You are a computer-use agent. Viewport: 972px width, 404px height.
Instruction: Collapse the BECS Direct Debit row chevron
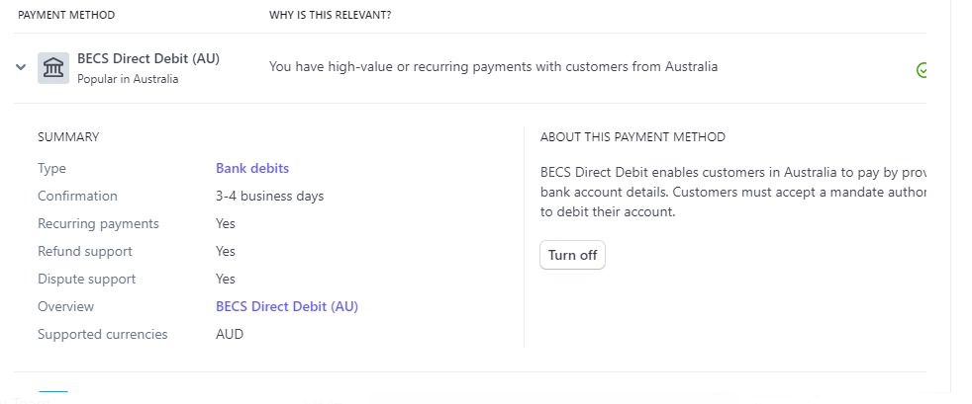[x=21, y=67]
